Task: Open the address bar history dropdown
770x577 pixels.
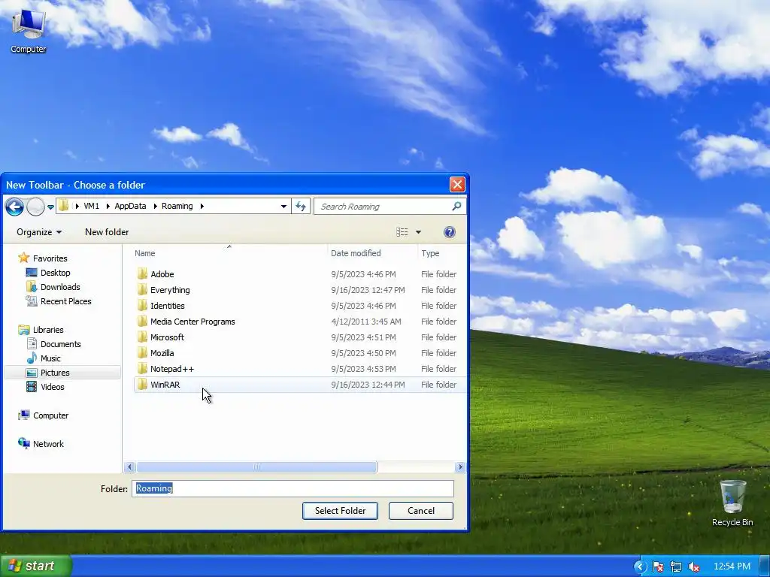Action: pyautogui.click(x=283, y=207)
